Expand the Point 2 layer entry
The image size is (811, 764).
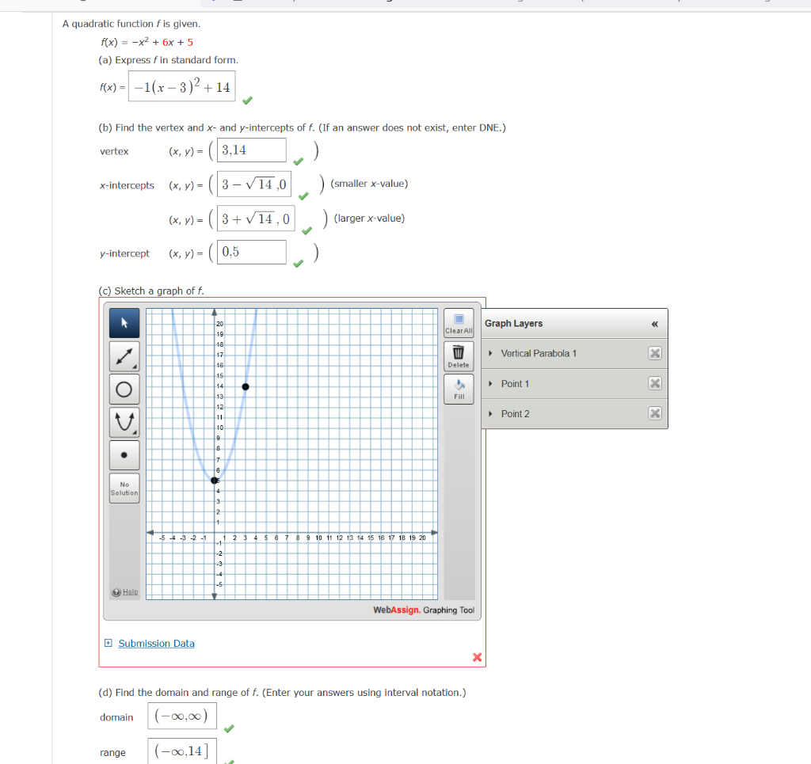point(492,413)
